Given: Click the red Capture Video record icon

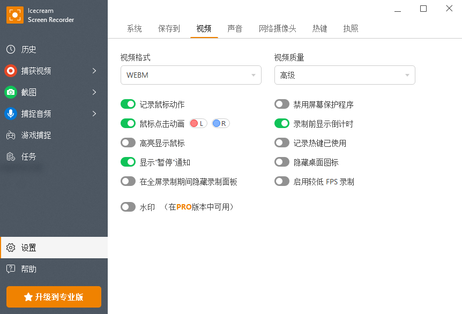Looking at the screenshot, I should coord(11,71).
